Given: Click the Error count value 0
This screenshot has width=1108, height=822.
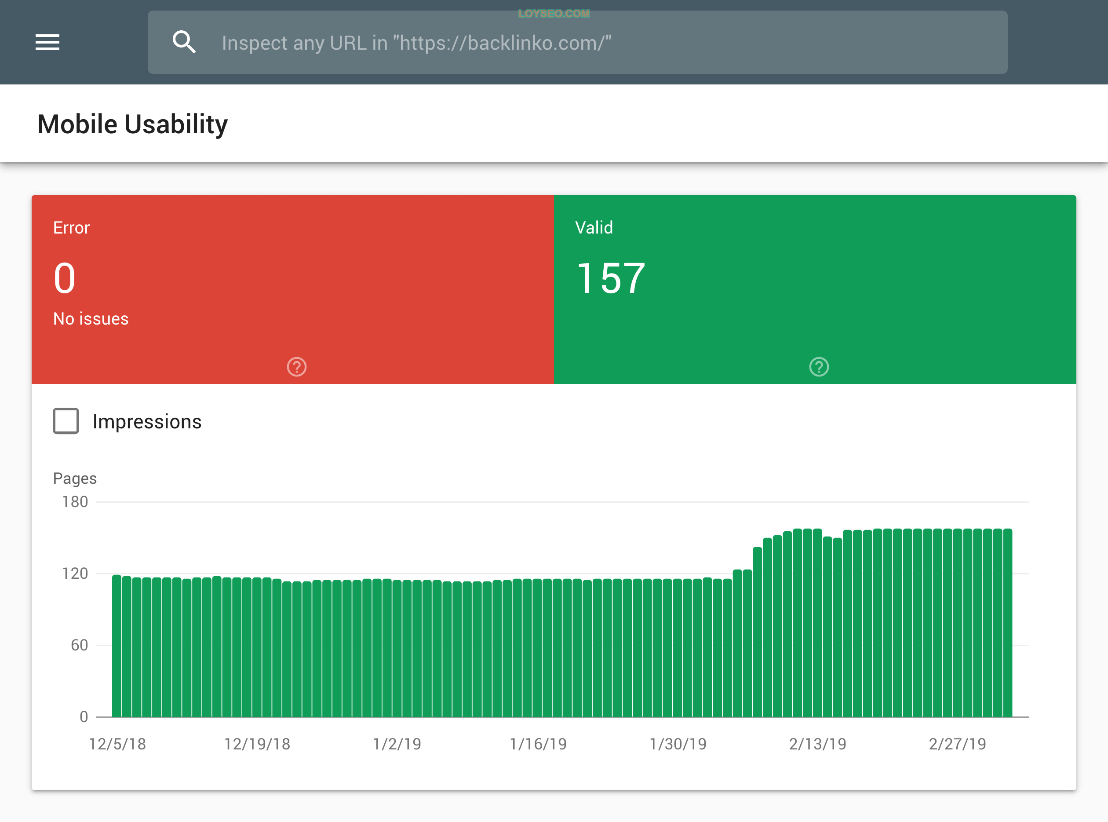Looking at the screenshot, I should click(x=65, y=279).
